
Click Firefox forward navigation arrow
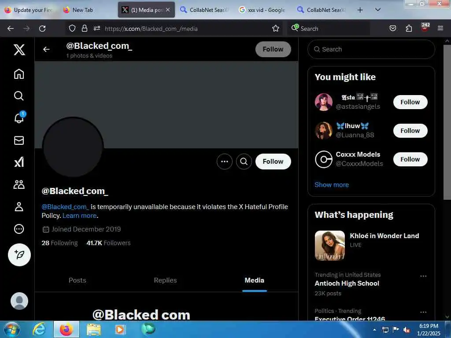click(x=26, y=29)
